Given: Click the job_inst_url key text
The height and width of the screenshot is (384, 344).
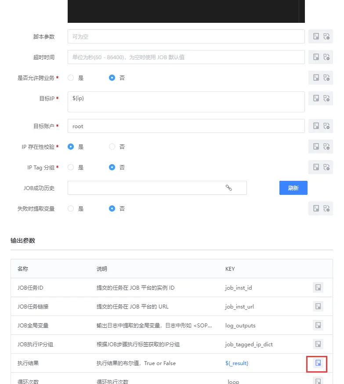Looking at the screenshot, I should 239,307.
